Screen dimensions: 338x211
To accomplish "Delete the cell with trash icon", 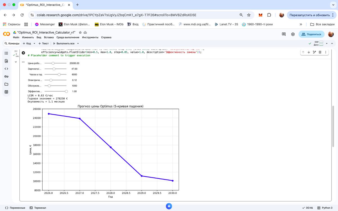I will click(x=320, y=52).
